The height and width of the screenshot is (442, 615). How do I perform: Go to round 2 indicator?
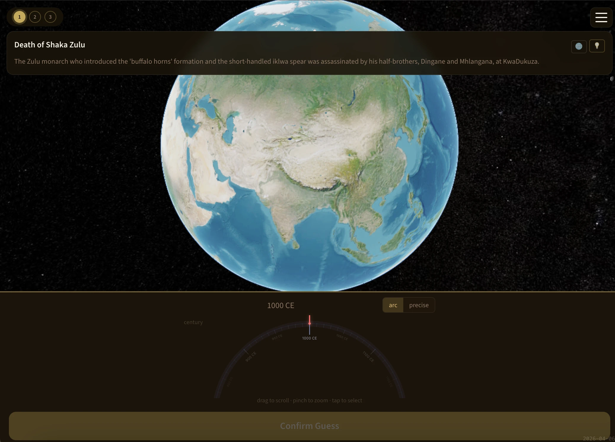[x=35, y=17]
